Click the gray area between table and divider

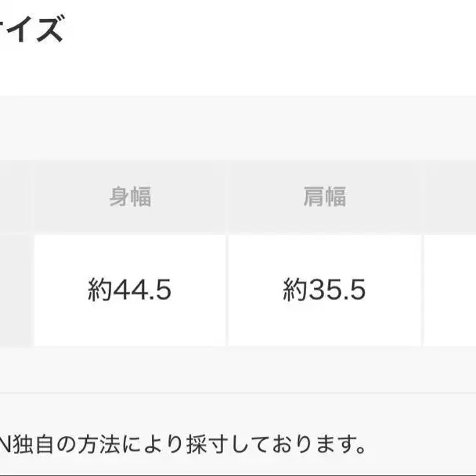coord(238,370)
